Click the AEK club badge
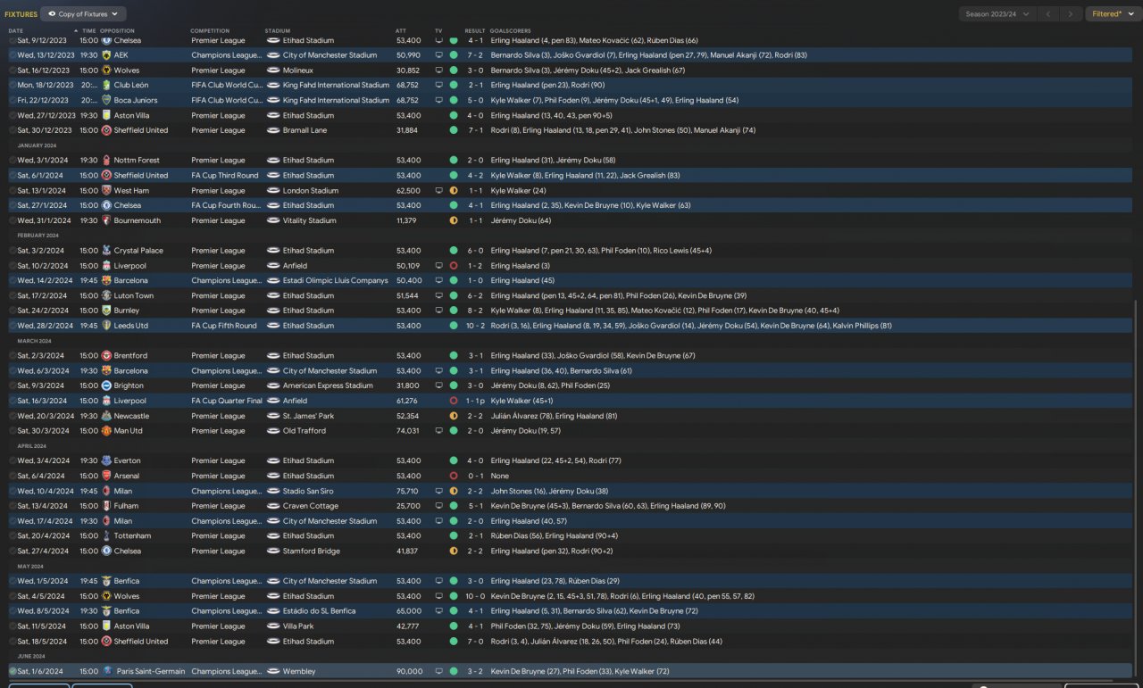The image size is (1143, 688). point(106,55)
